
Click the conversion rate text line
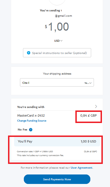point(35,151)
